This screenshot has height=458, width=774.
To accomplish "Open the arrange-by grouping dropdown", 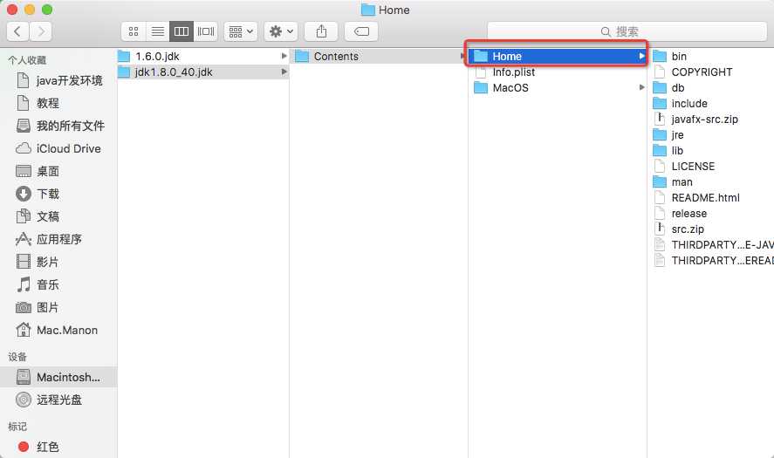I will pos(241,31).
